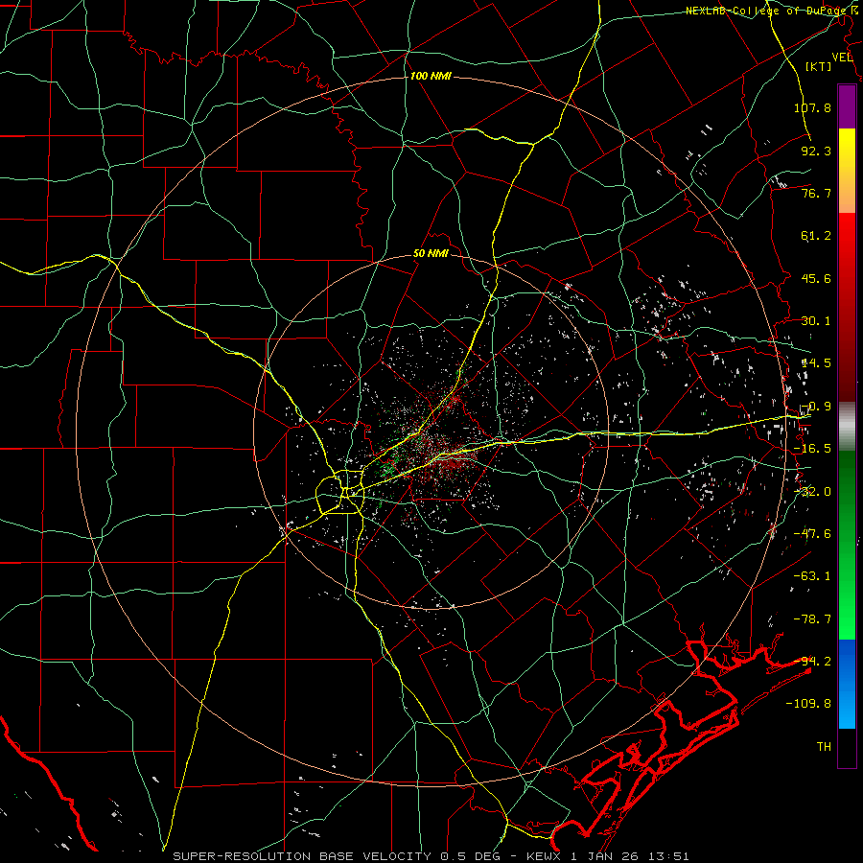The width and height of the screenshot is (863, 863).
Task: Click the 14.5 velocity scale value
Action: pos(816,363)
